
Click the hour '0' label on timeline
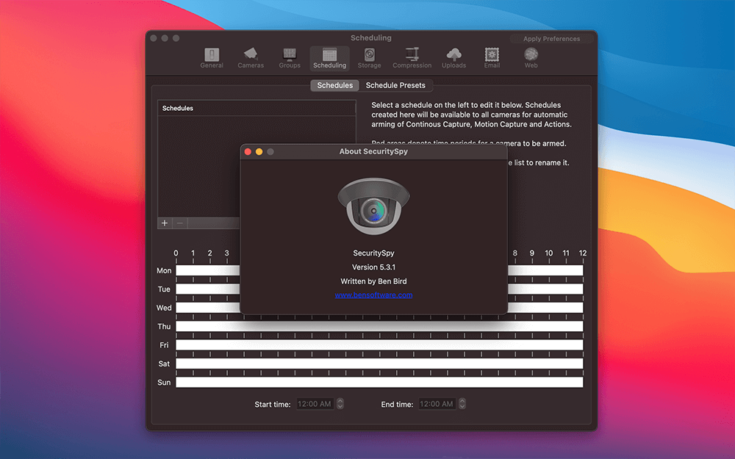pyautogui.click(x=176, y=253)
